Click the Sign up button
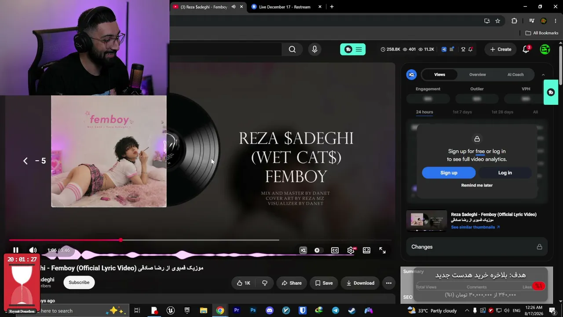The height and width of the screenshot is (317, 563). click(x=449, y=173)
